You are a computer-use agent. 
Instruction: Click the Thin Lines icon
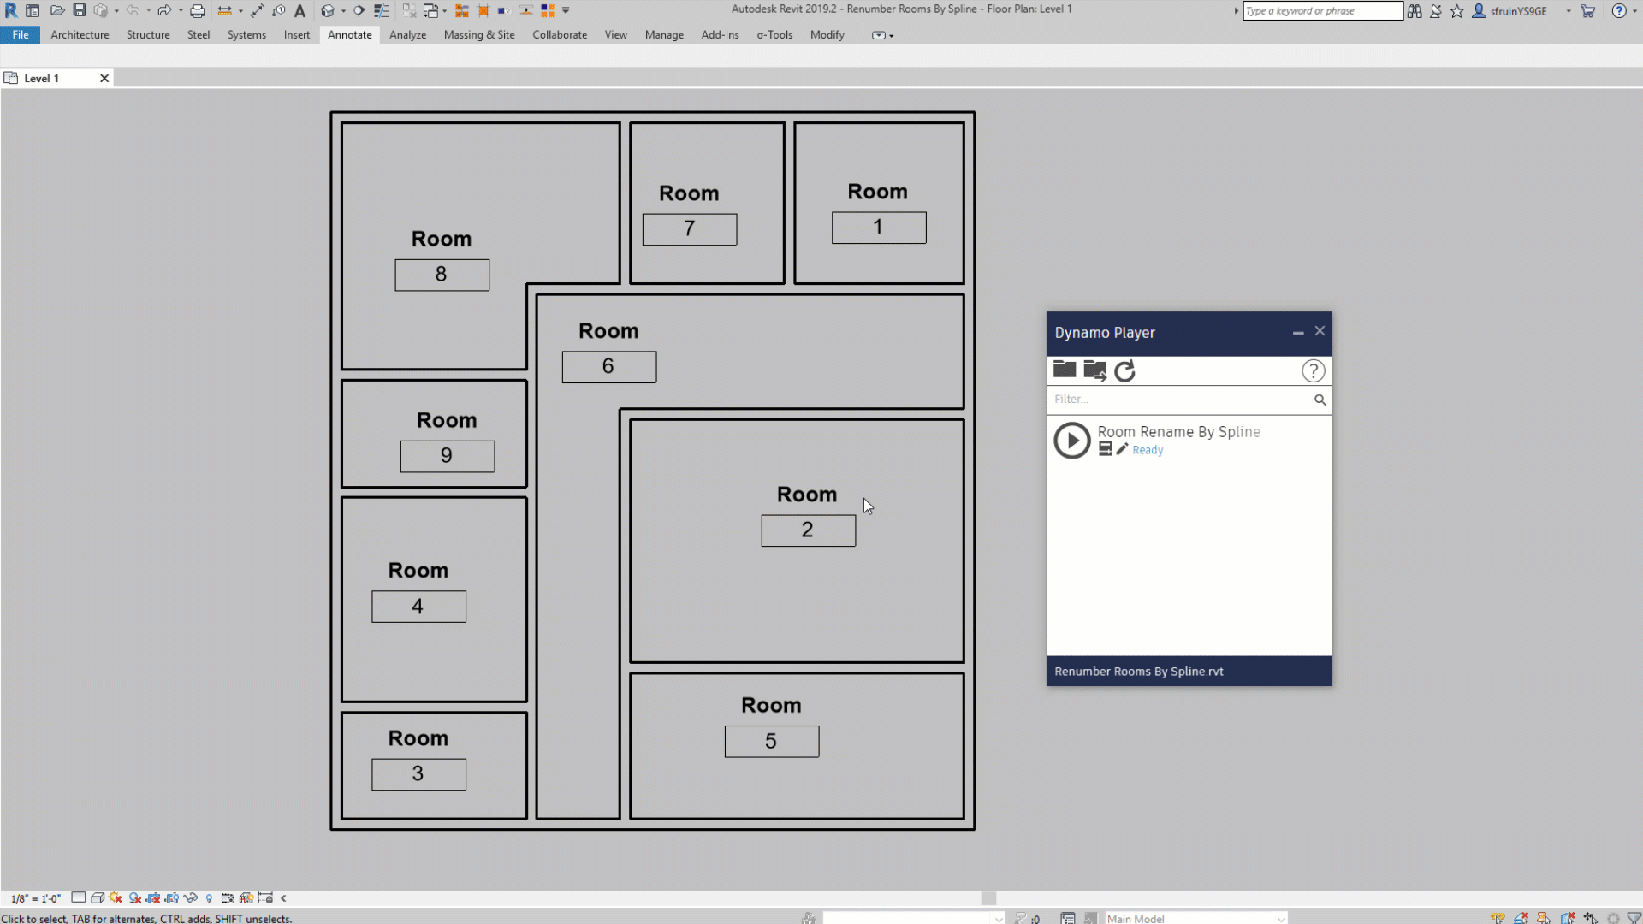382,10
